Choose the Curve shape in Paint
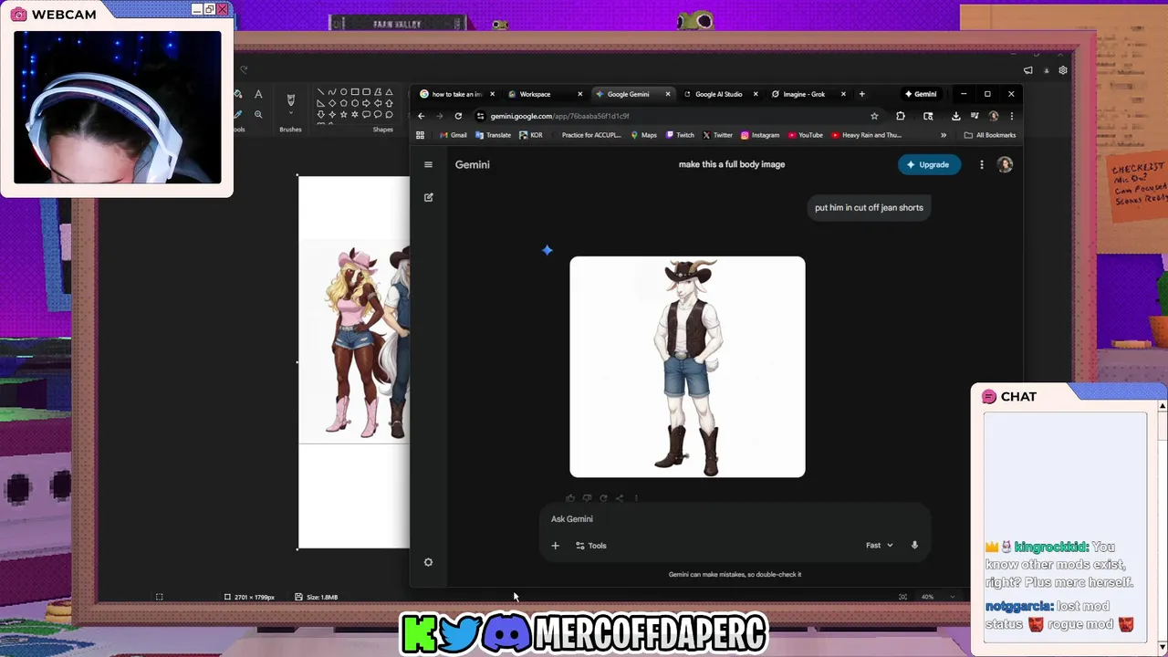 (332, 92)
